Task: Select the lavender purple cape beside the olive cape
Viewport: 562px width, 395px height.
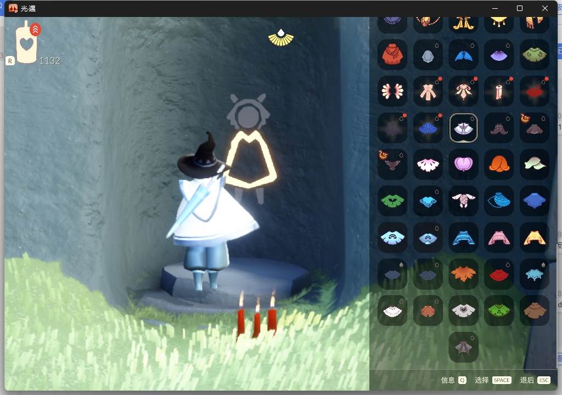Action: (499, 55)
